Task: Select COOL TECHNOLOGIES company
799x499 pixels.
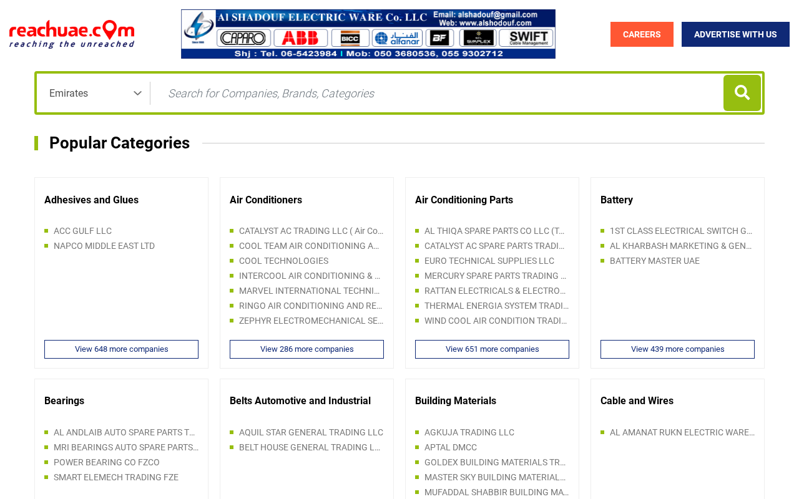Action: tap(283, 261)
